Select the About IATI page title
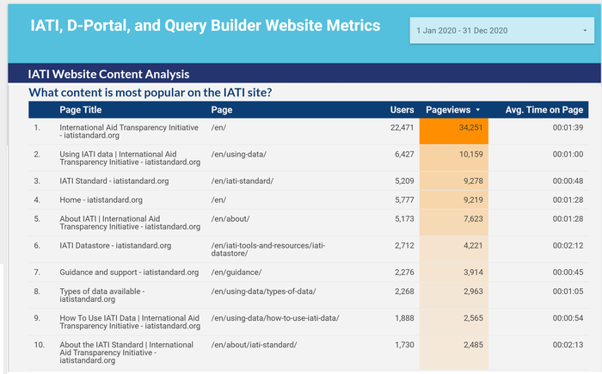Screen dimensions: 602x374 click(x=130, y=223)
